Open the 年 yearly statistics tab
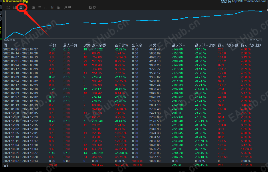Image resolution: width=268 pixels, height=172 pixels. click(x=40, y=7)
